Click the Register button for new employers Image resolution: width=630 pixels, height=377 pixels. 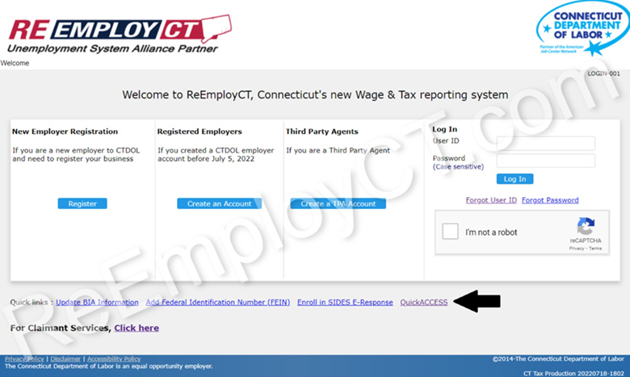coord(82,203)
